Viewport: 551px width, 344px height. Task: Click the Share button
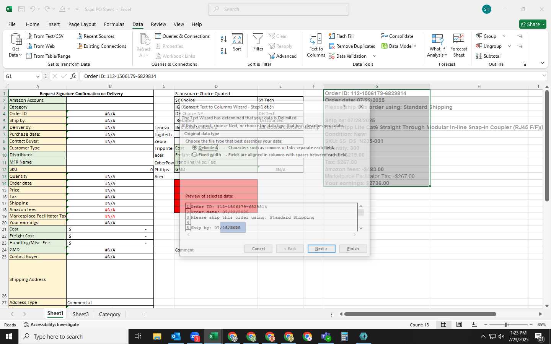[533, 24]
